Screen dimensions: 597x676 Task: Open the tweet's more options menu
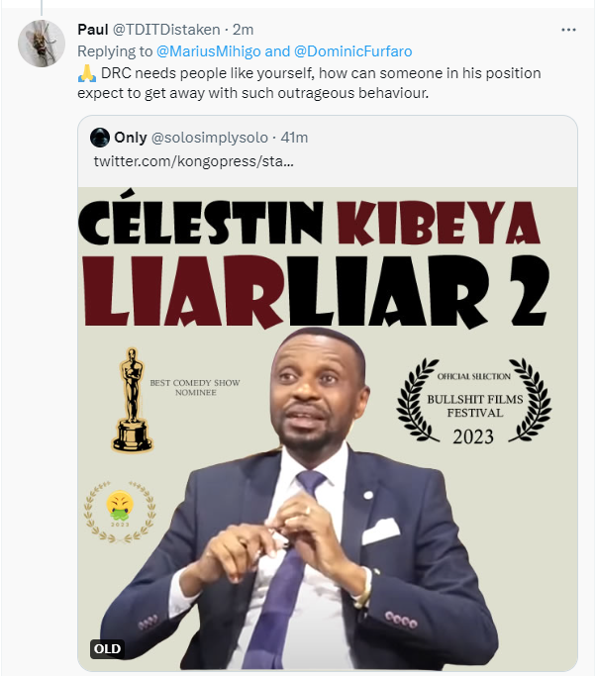click(x=568, y=30)
